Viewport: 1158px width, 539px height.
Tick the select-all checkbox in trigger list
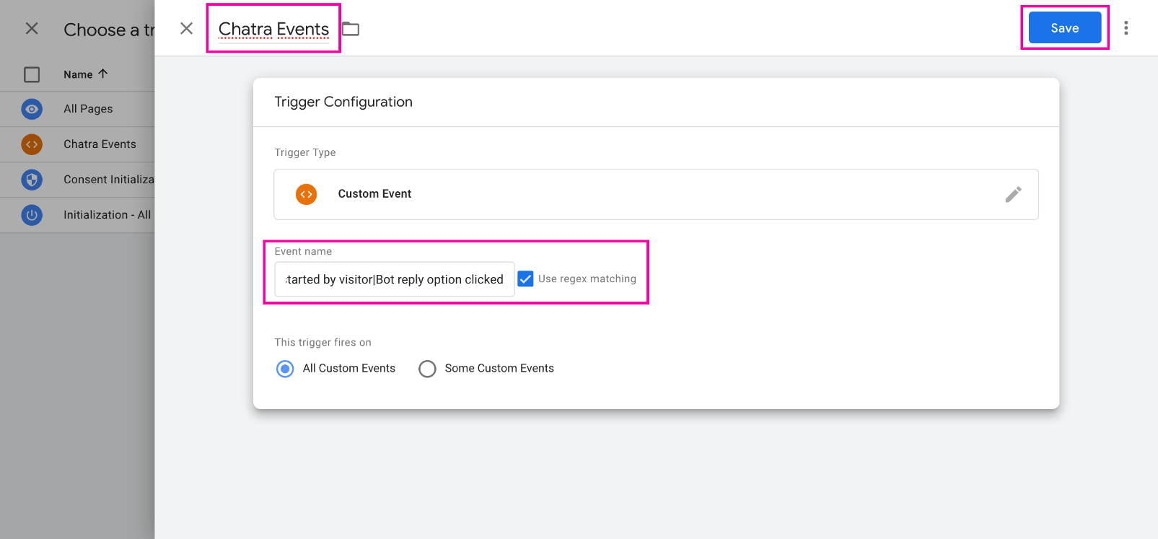pos(32,74)
